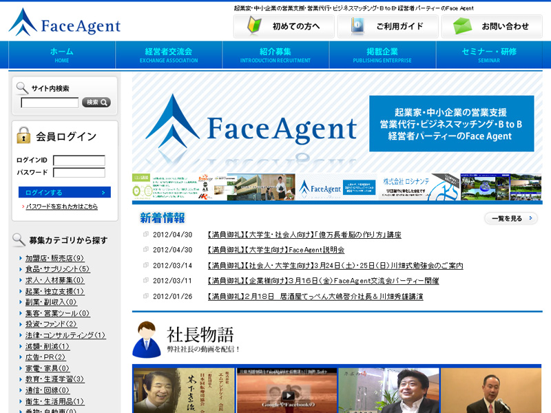Click the date 2012/01/26
This screenshot has width=551, height=413.
[173, 297]
